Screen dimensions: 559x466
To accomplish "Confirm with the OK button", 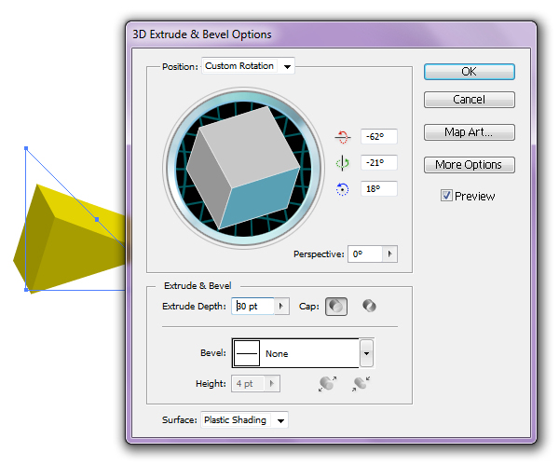I will coord(470,72).
